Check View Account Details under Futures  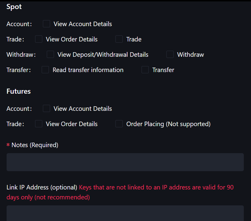[x=46, y=108]
